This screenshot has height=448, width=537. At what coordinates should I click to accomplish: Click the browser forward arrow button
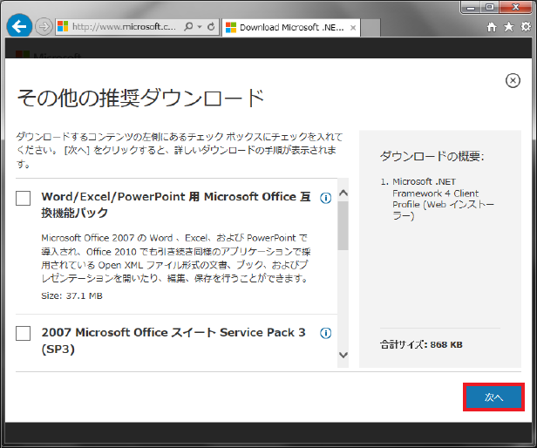44,27
